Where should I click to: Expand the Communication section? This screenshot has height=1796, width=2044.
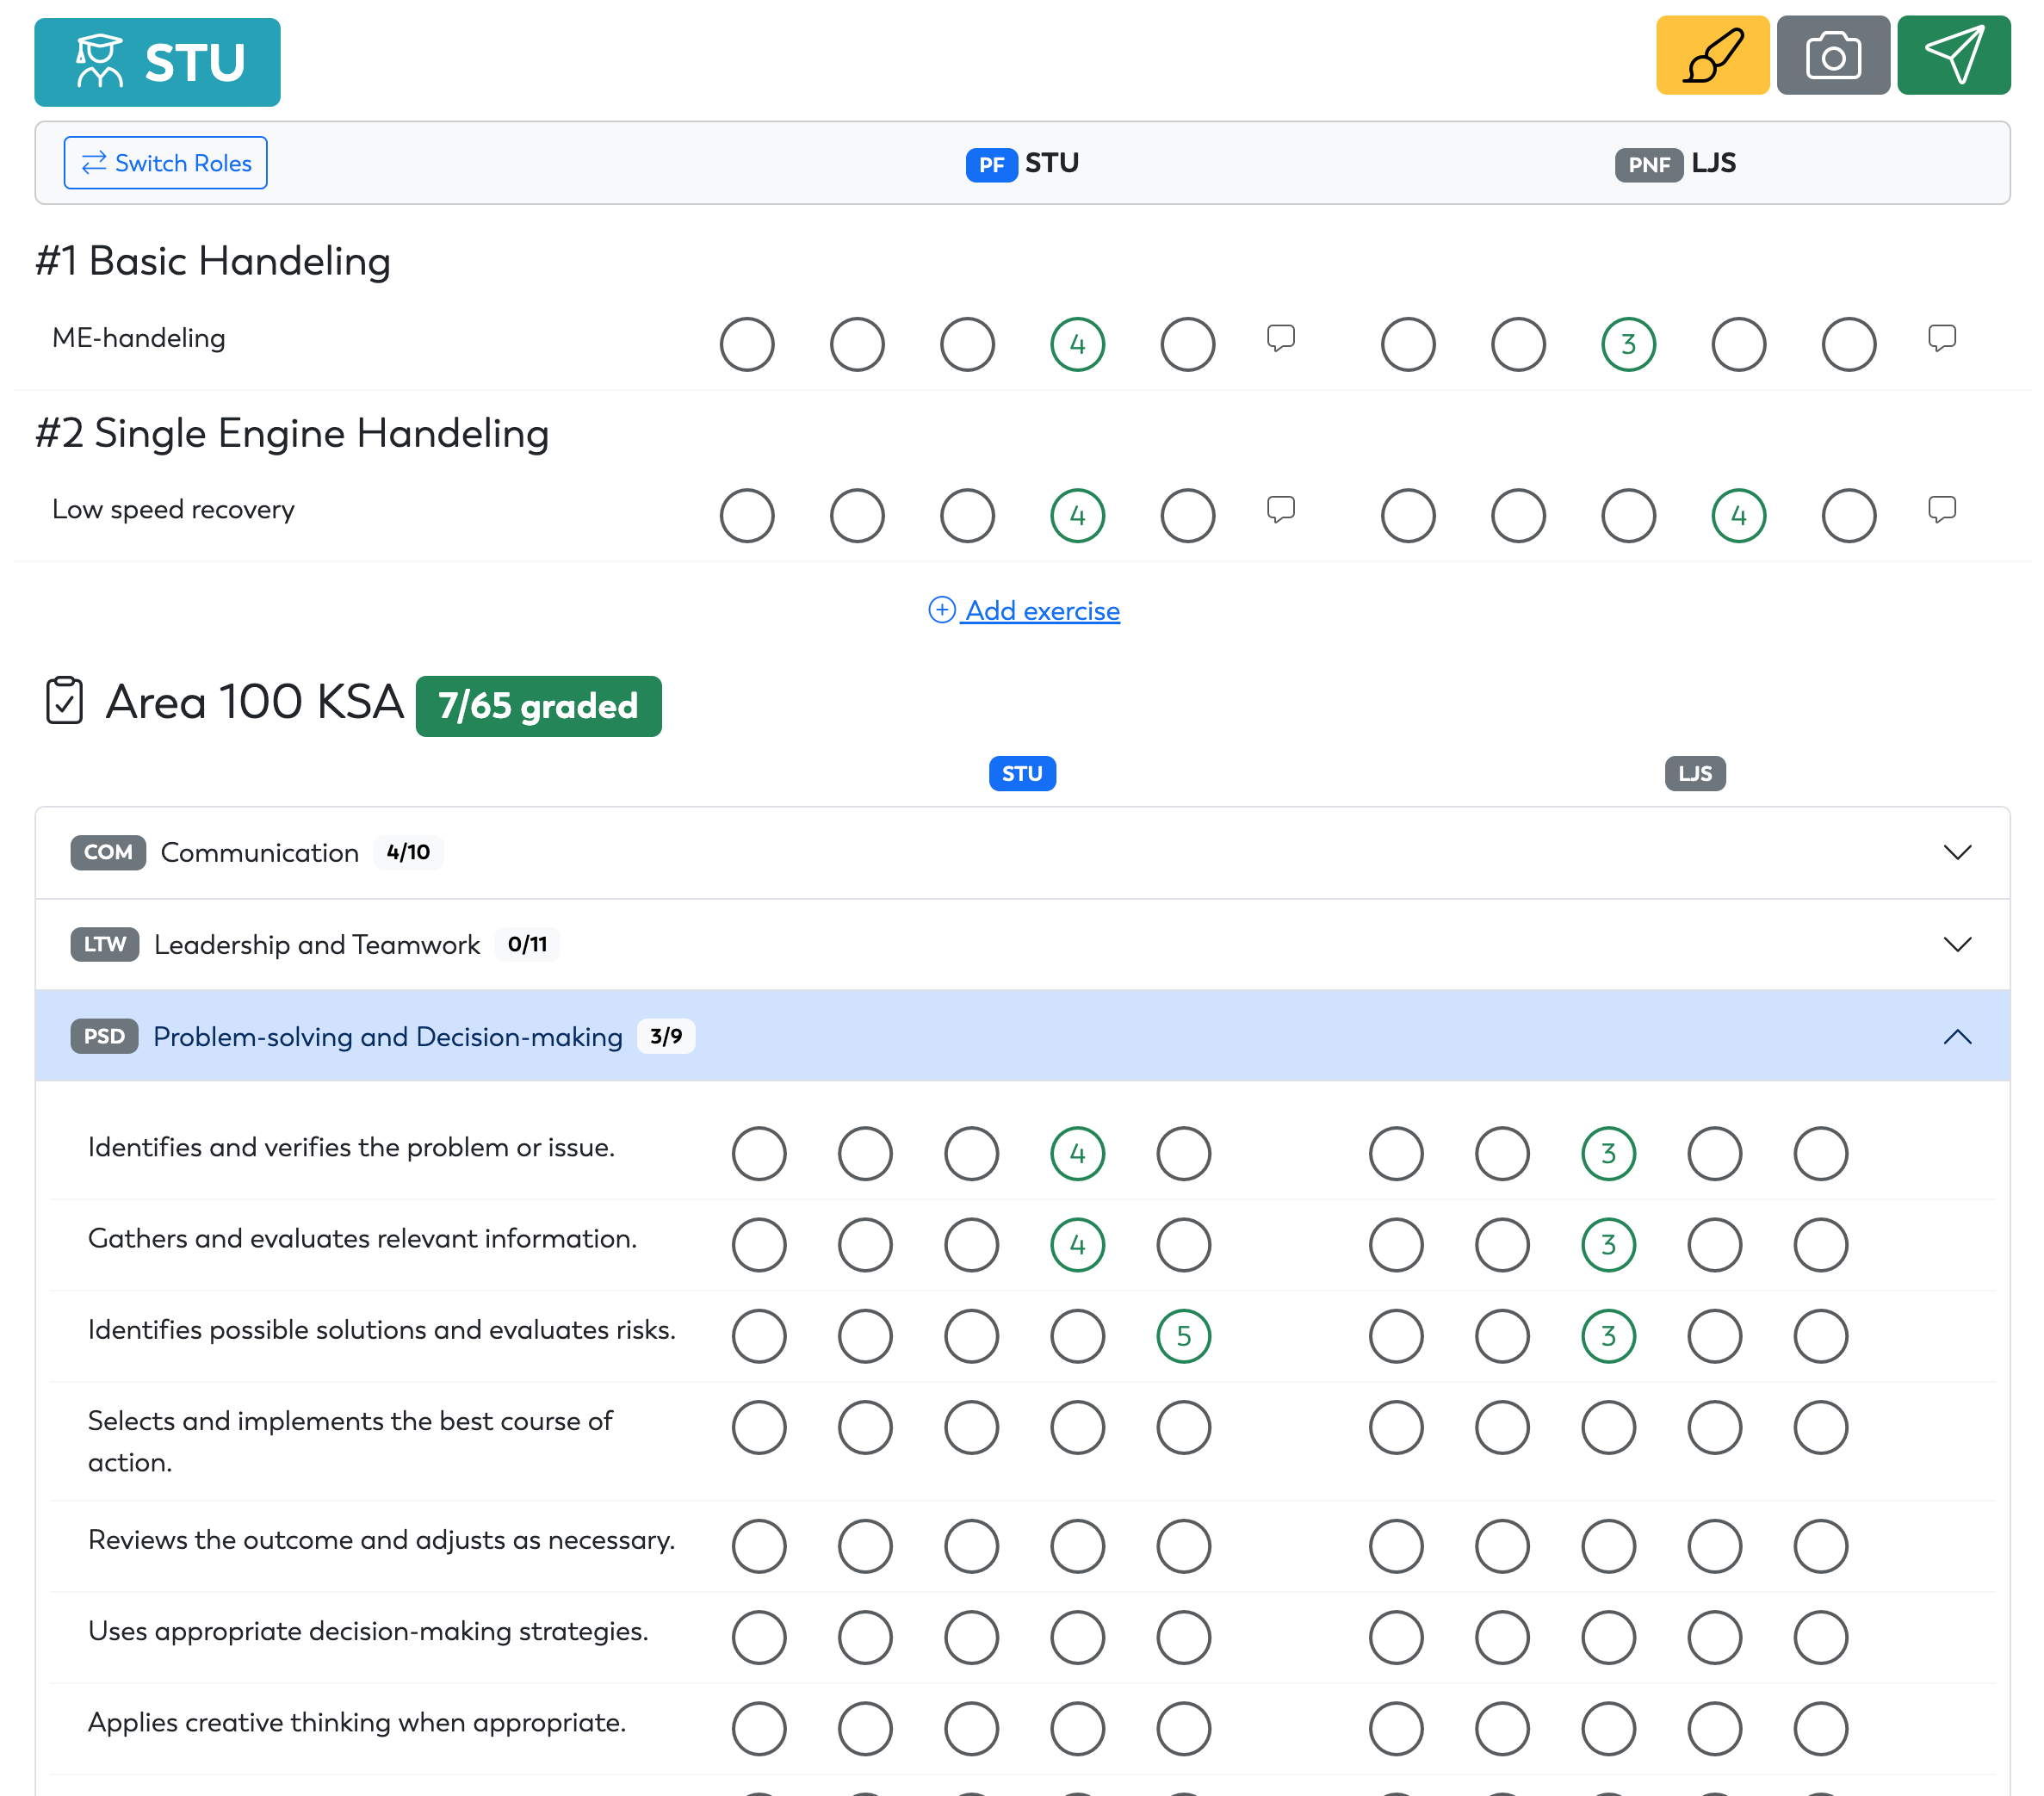click(x=1022, y=853)
